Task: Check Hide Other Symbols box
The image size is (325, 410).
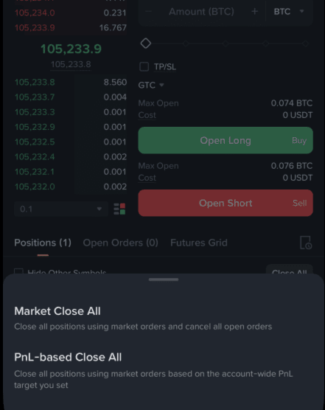Action: tap(18, 271)
